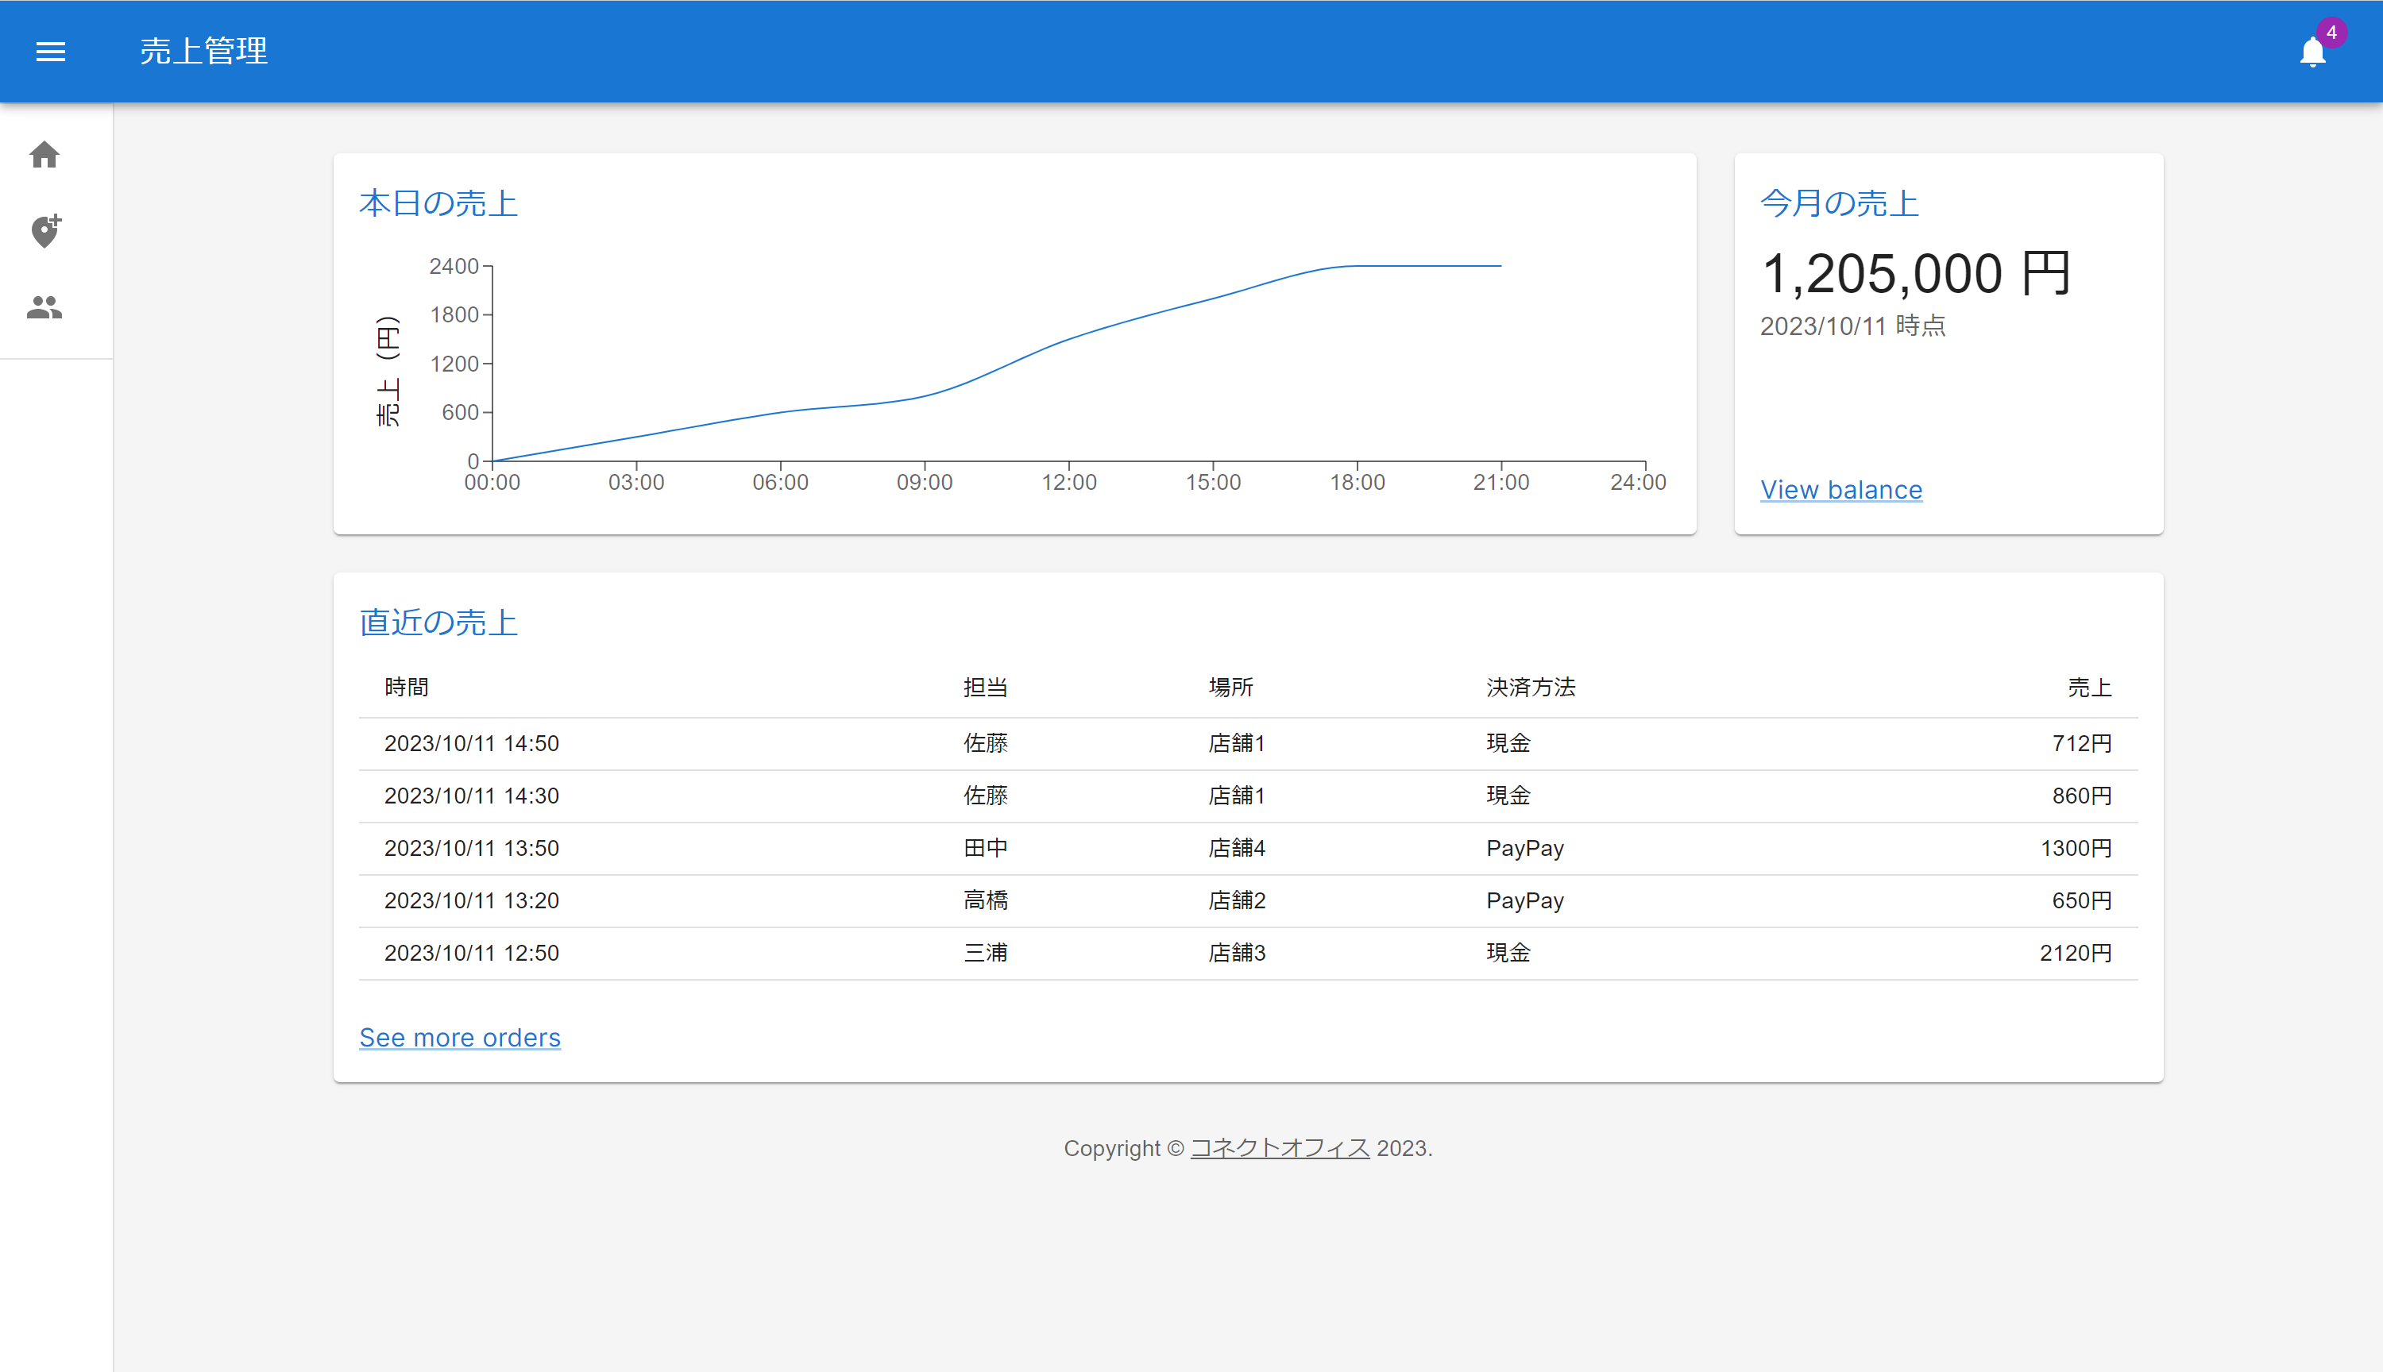2383x1372 pixels.
Task: Select the 13:50 田中 PayPay row
Action: pyautogui.click(x=1248, y=848)
